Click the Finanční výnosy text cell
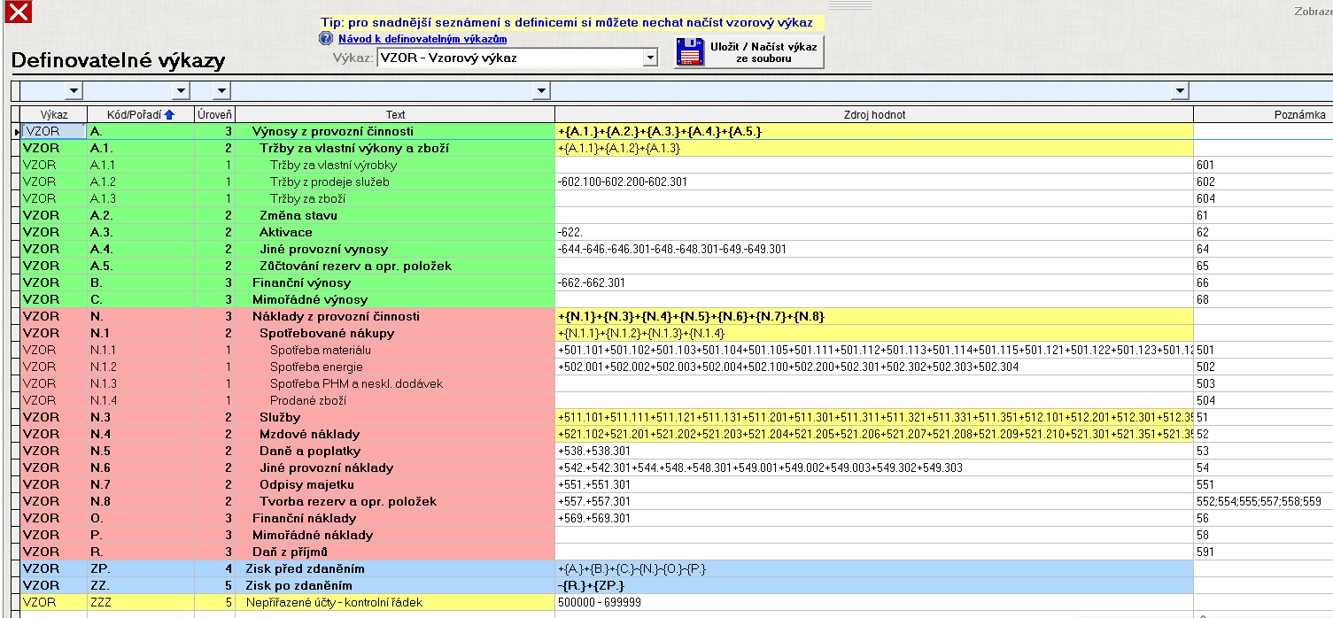Screen dimensions: 1333x618 click(x=395, y=282)
